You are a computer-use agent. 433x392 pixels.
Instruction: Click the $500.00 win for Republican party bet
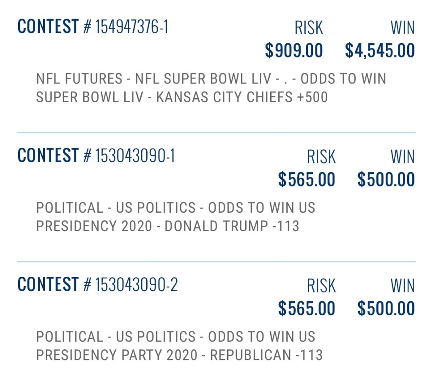[386, 309]
